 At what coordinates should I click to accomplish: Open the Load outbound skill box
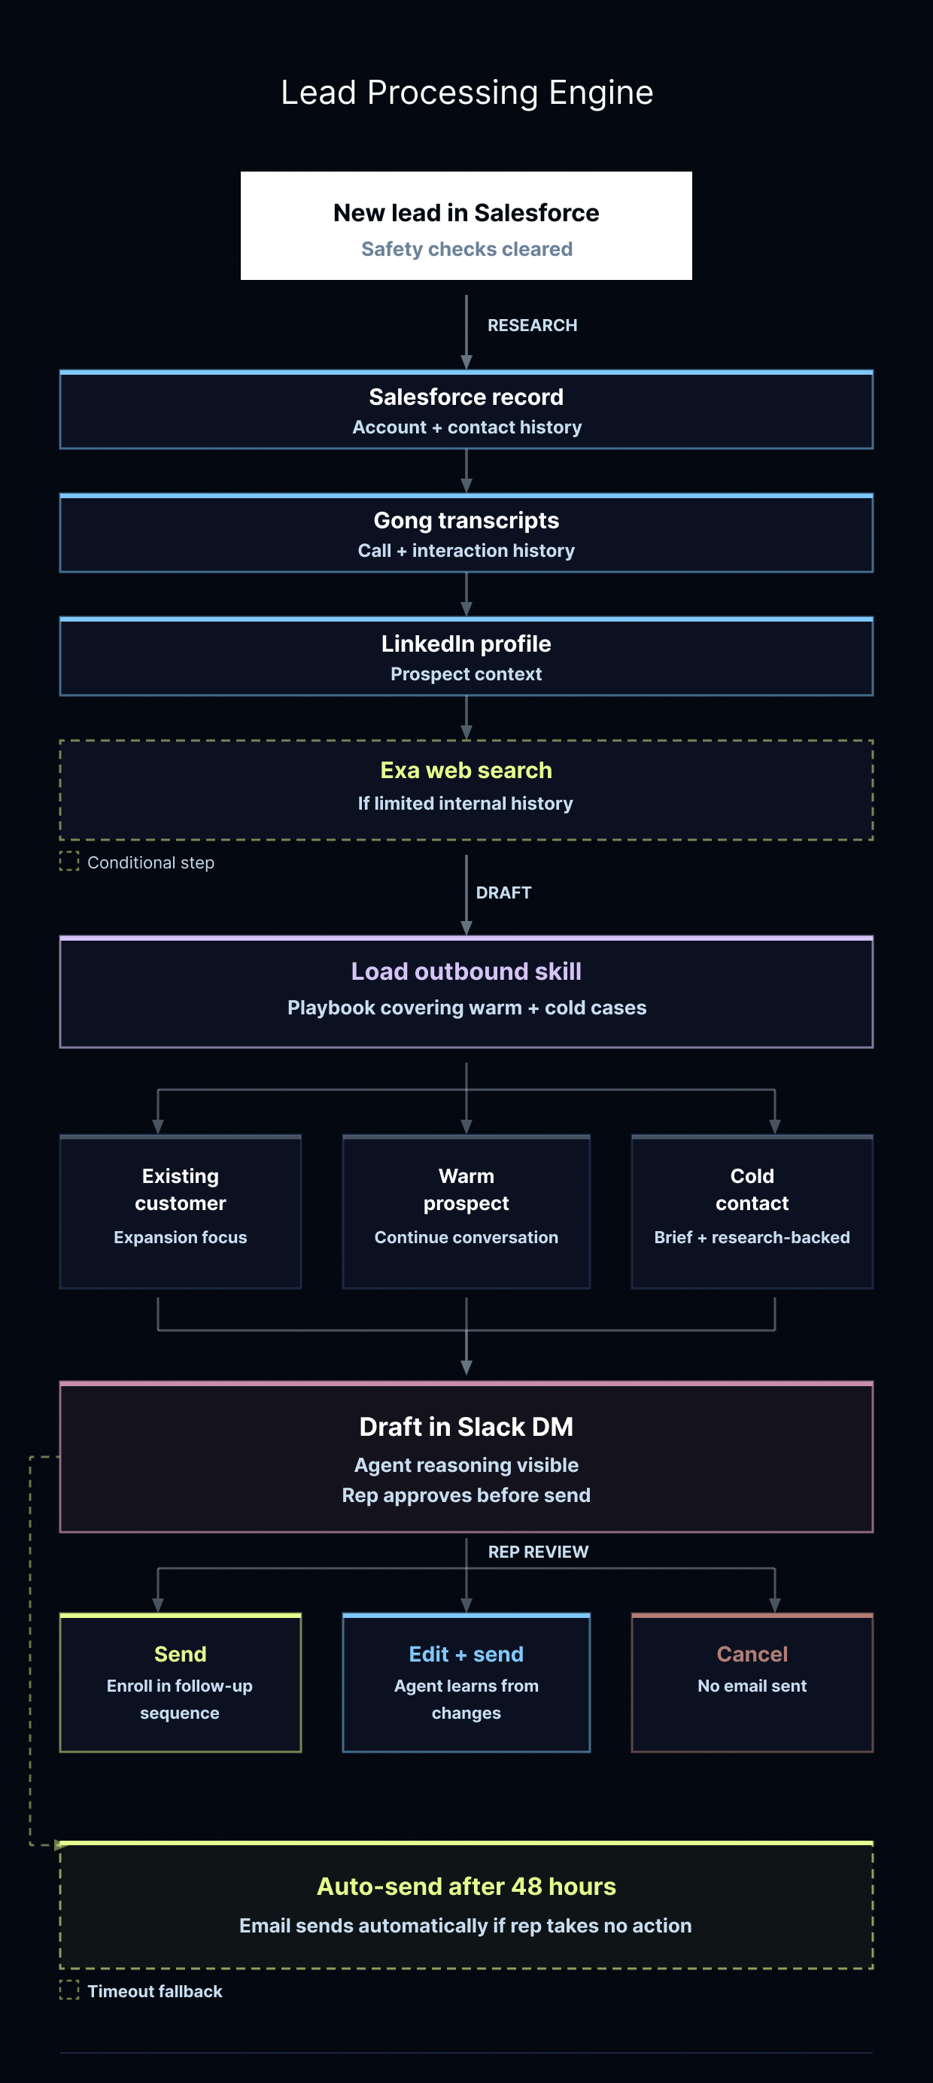[466, 991]
